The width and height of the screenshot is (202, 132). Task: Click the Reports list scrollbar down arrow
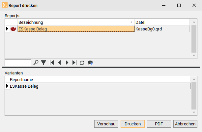[194, 55]
